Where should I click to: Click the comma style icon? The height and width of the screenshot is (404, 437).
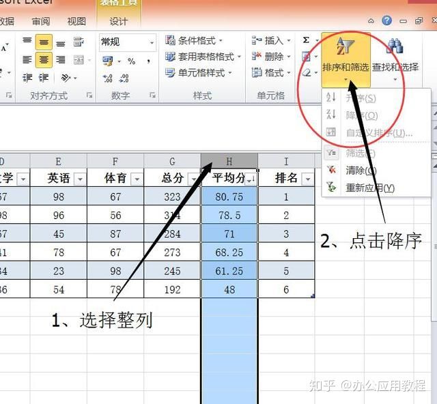(x=149, y=61)
